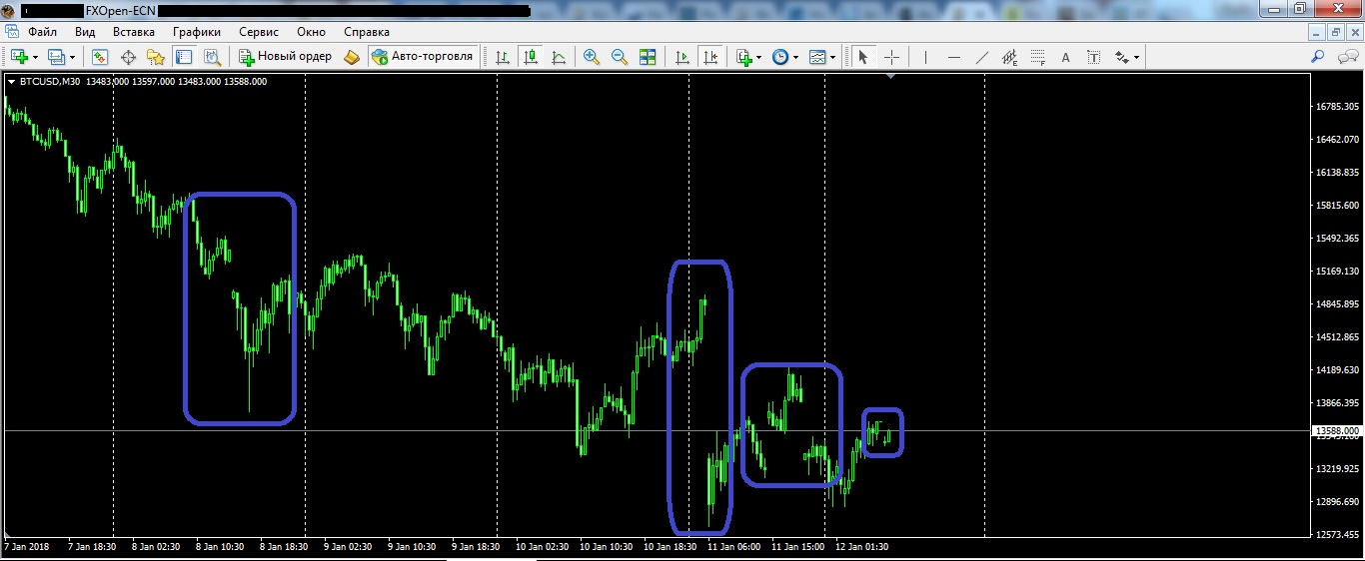This screenshot has width=1365, height=561.
Task: Open the chart profiles icon
Action: 56,57
